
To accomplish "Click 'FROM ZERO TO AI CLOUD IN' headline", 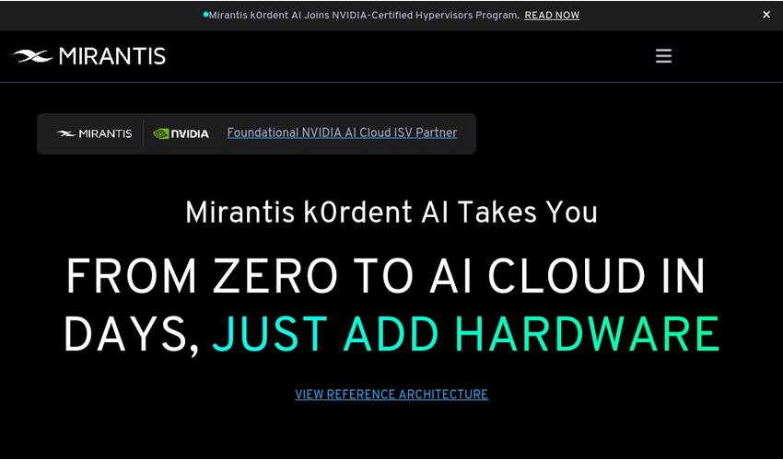I will click(x=385, y=276).
